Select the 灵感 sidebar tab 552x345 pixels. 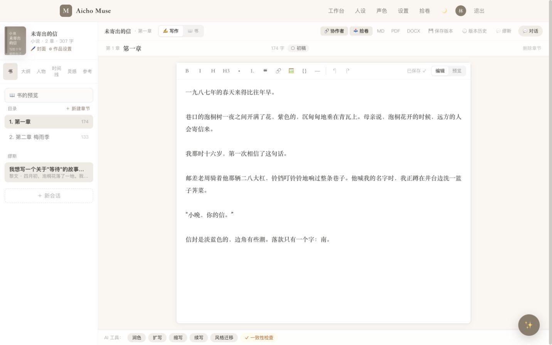click(x=72, y=71)
